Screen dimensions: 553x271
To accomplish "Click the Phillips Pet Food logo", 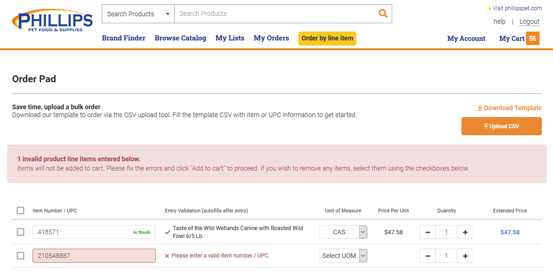I will [x=52, y=22].
